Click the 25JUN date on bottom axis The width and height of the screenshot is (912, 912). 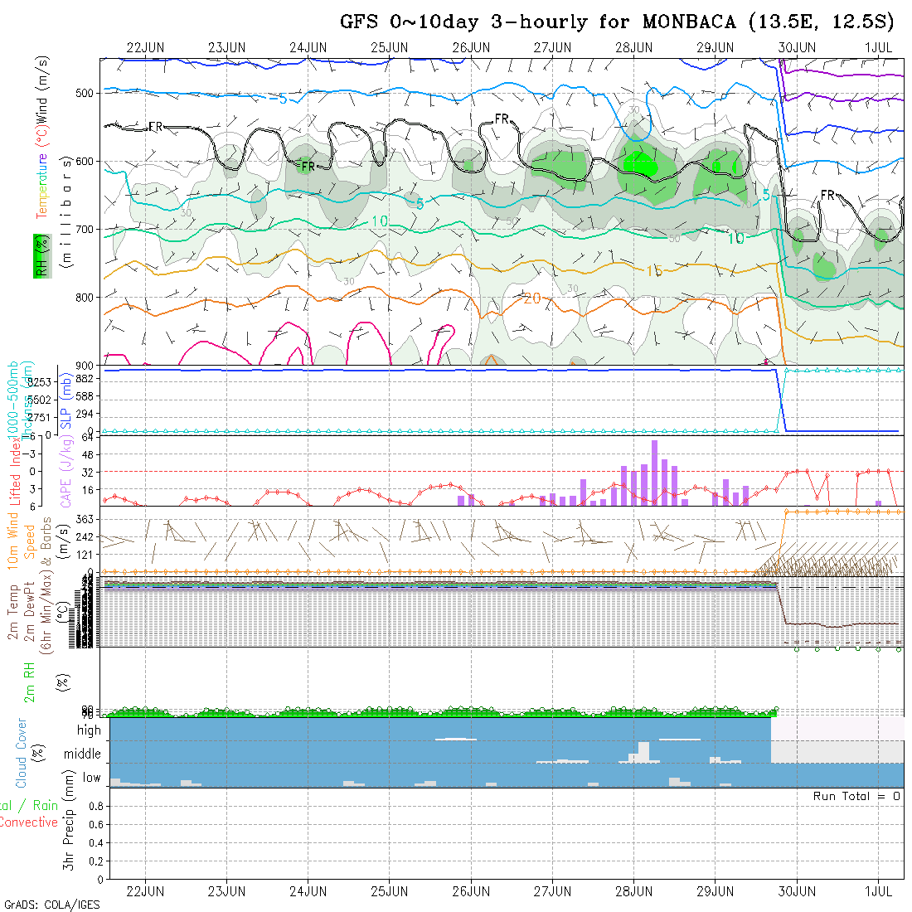pos(389,892)
